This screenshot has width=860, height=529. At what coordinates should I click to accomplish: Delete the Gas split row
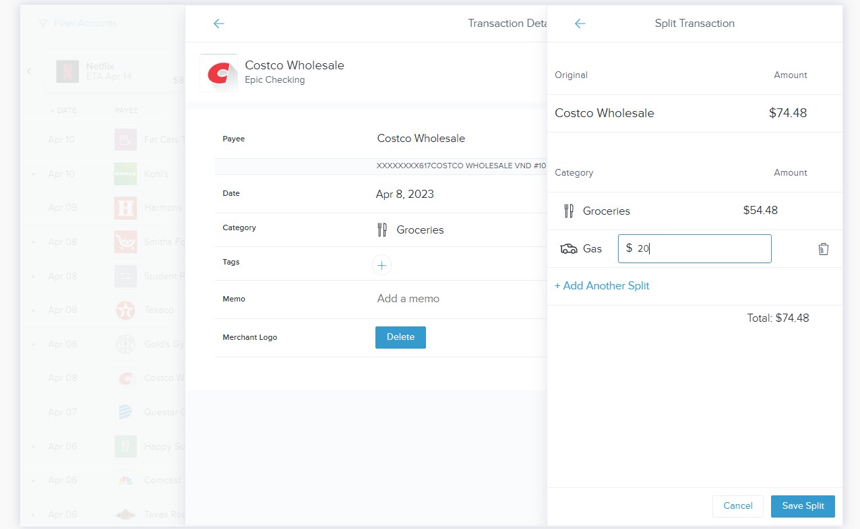(x=823, y=249)
